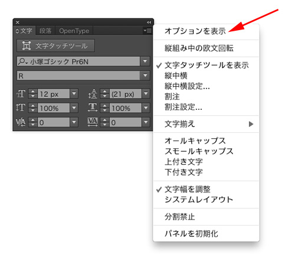Collapse the panel with double-arrow icon
The width and height of the screenshot is (295, 258).
pos(149,22)
